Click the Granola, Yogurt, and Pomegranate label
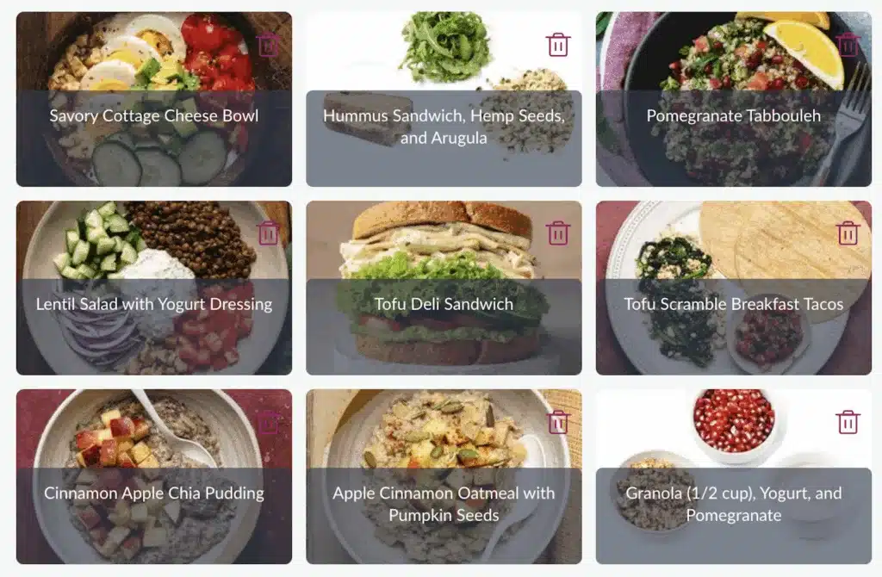Screen dimensions: 882x577 click(734, 504)
